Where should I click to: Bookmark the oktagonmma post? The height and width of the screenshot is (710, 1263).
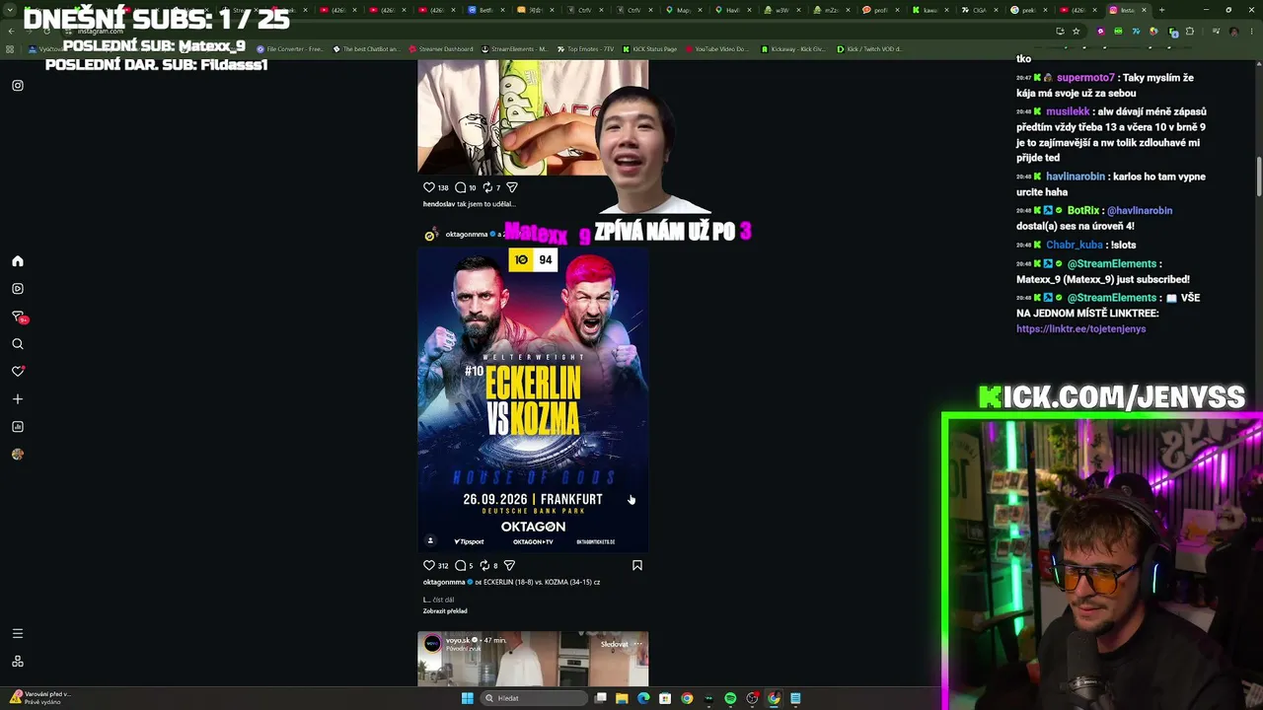click(x=637, y=565)
